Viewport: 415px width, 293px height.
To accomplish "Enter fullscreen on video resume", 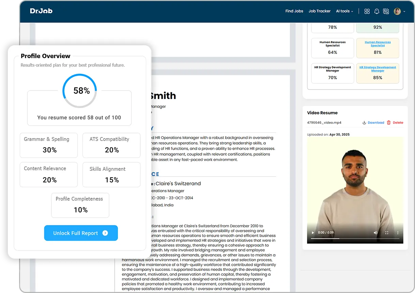I will coord(387,233).
